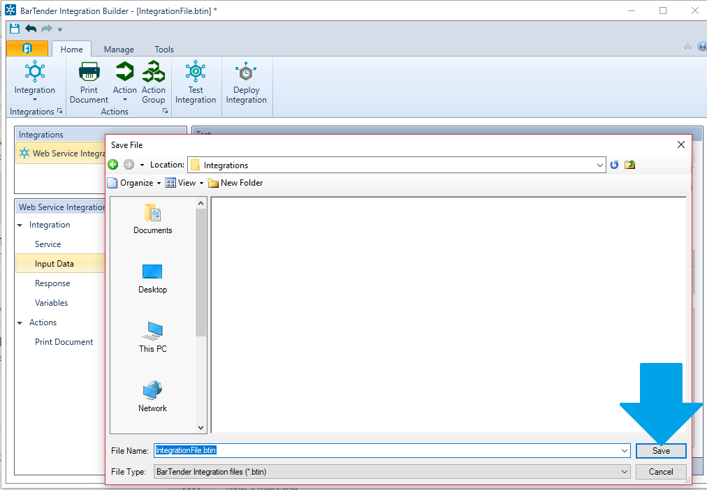Expand the File Name dropdown arrow
The height and width of the screenshot is (490, 707).
coord(625,450)
